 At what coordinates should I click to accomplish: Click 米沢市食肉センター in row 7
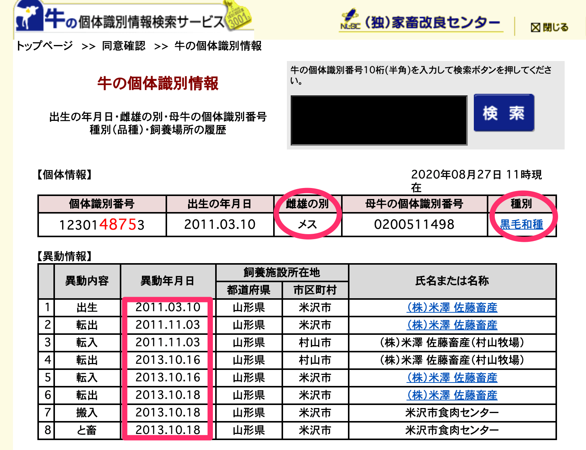(452, 413)
